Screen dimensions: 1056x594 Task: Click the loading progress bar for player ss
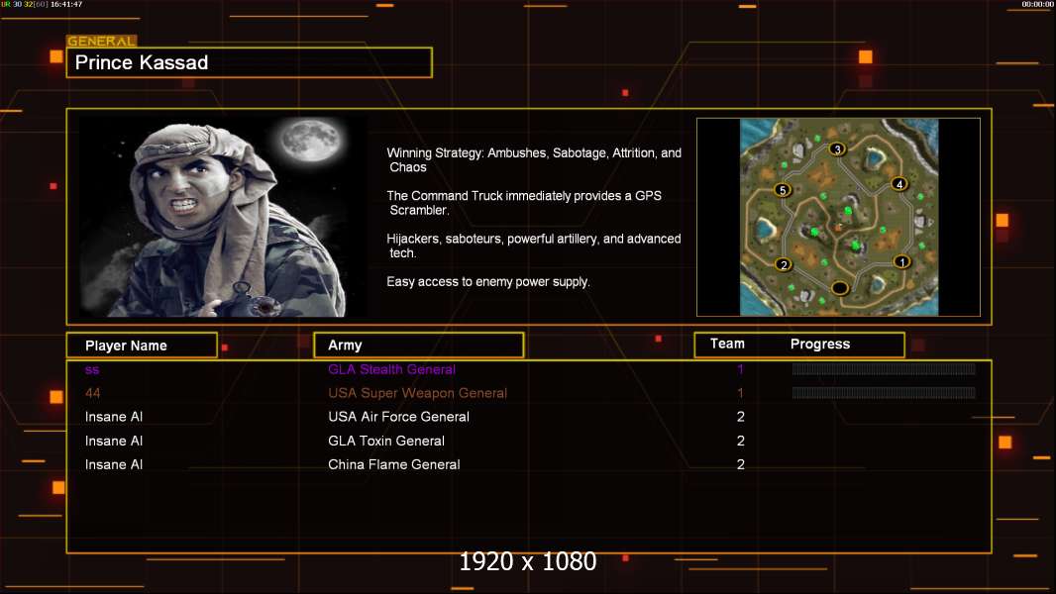click(884, 368)
